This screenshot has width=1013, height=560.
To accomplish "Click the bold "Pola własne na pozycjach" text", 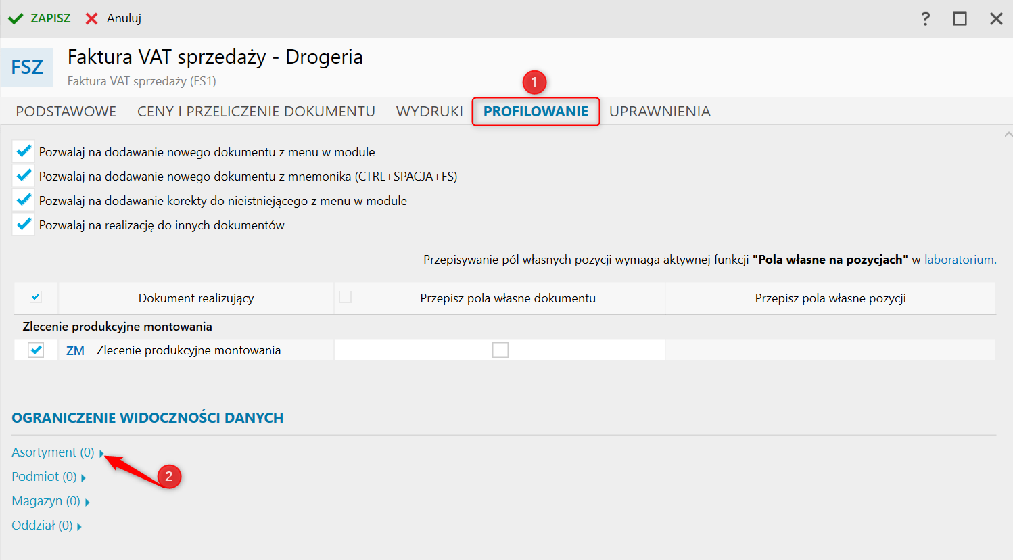I will point(830,260).
